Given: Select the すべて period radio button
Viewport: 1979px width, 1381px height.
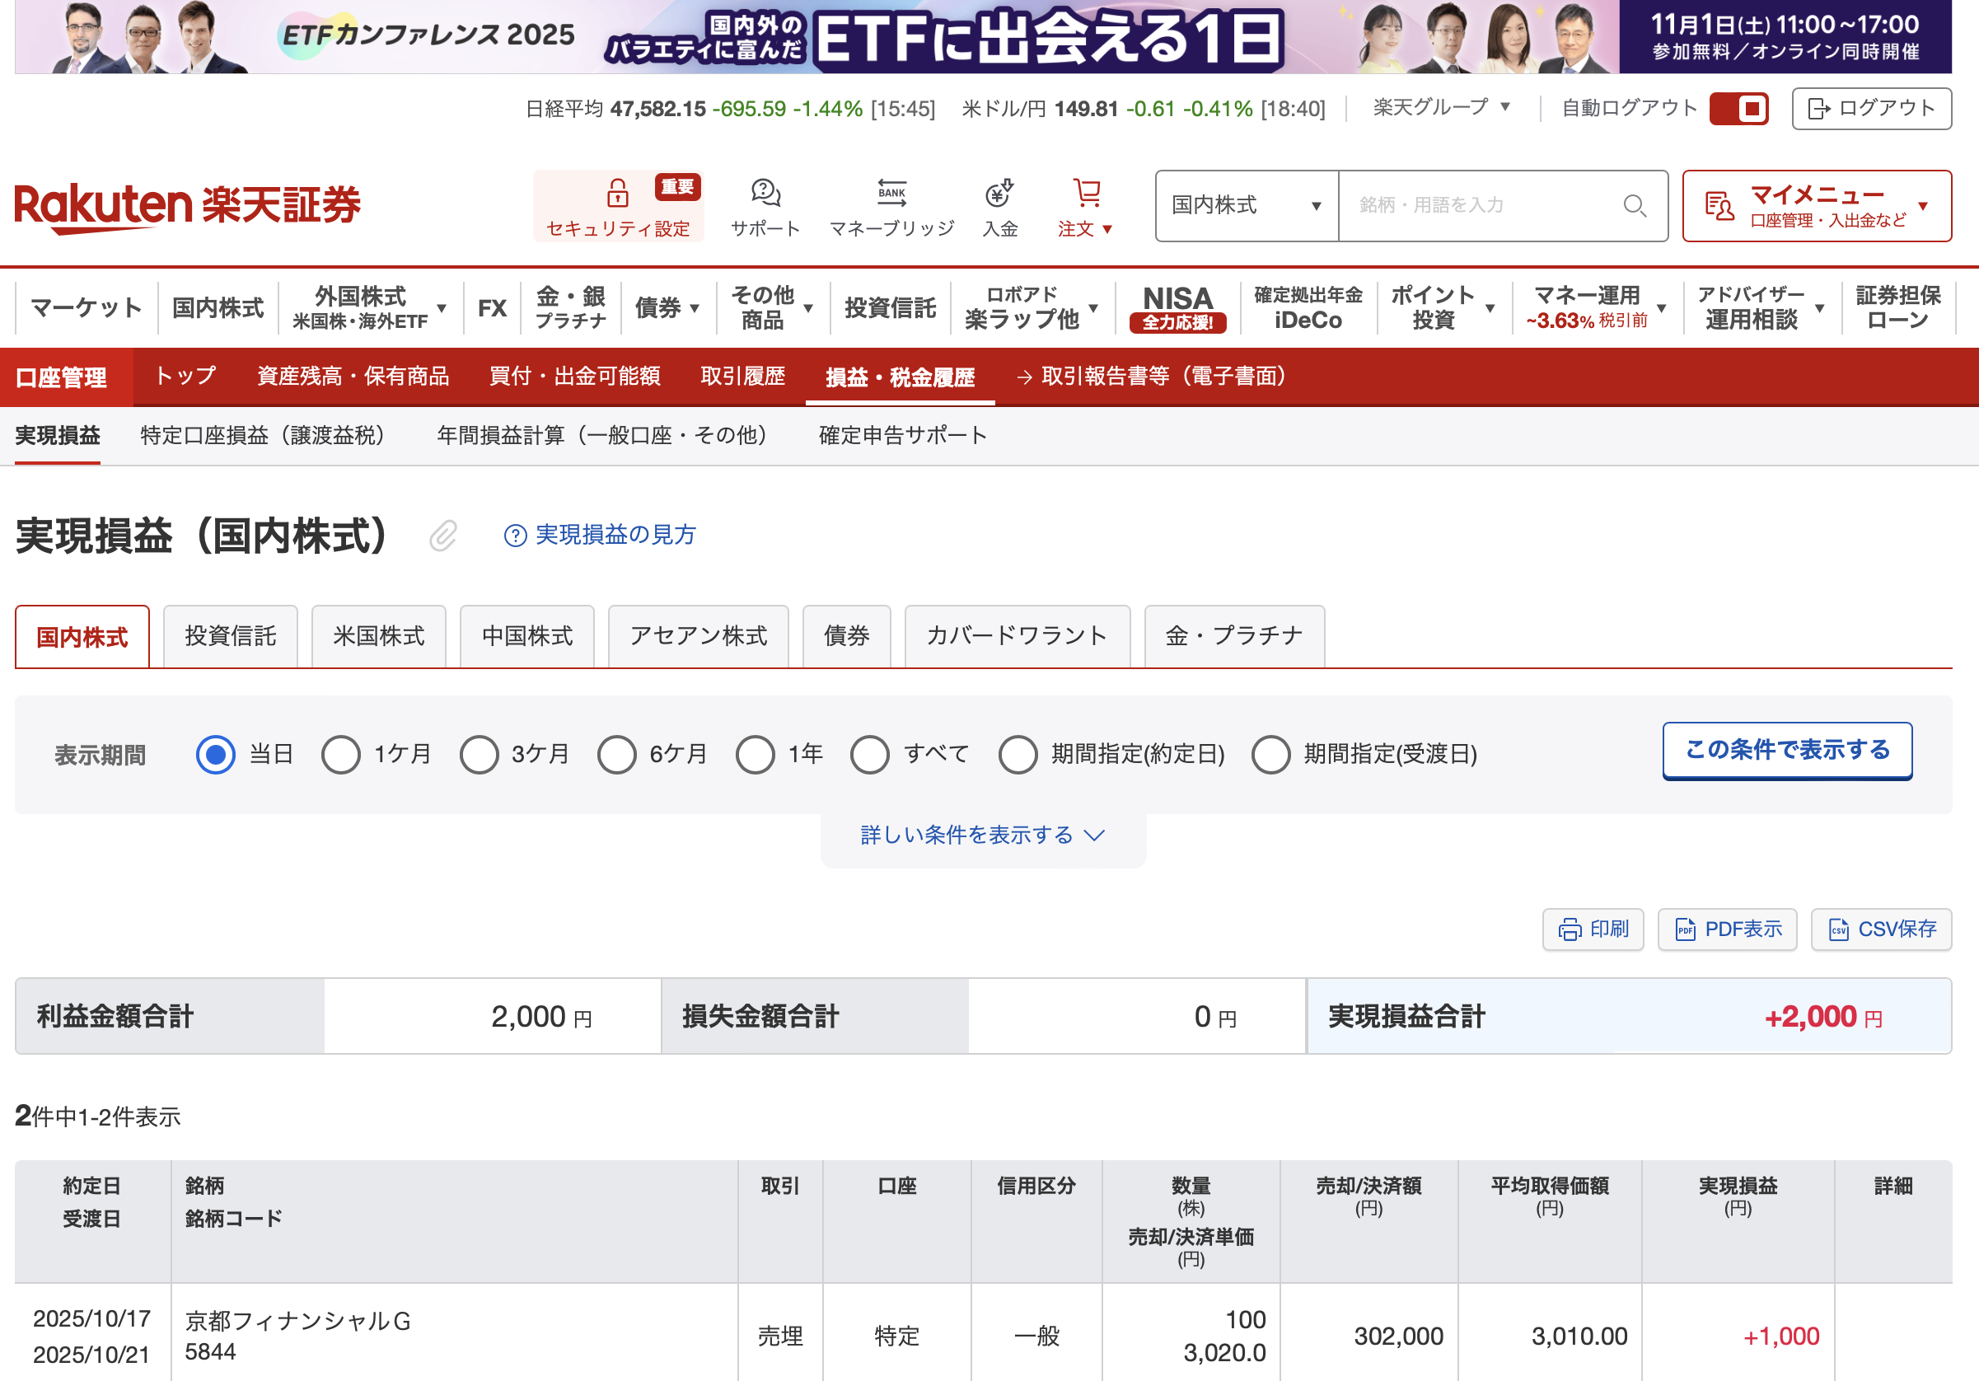Looking at the screenshot, I should click(869, 754).
